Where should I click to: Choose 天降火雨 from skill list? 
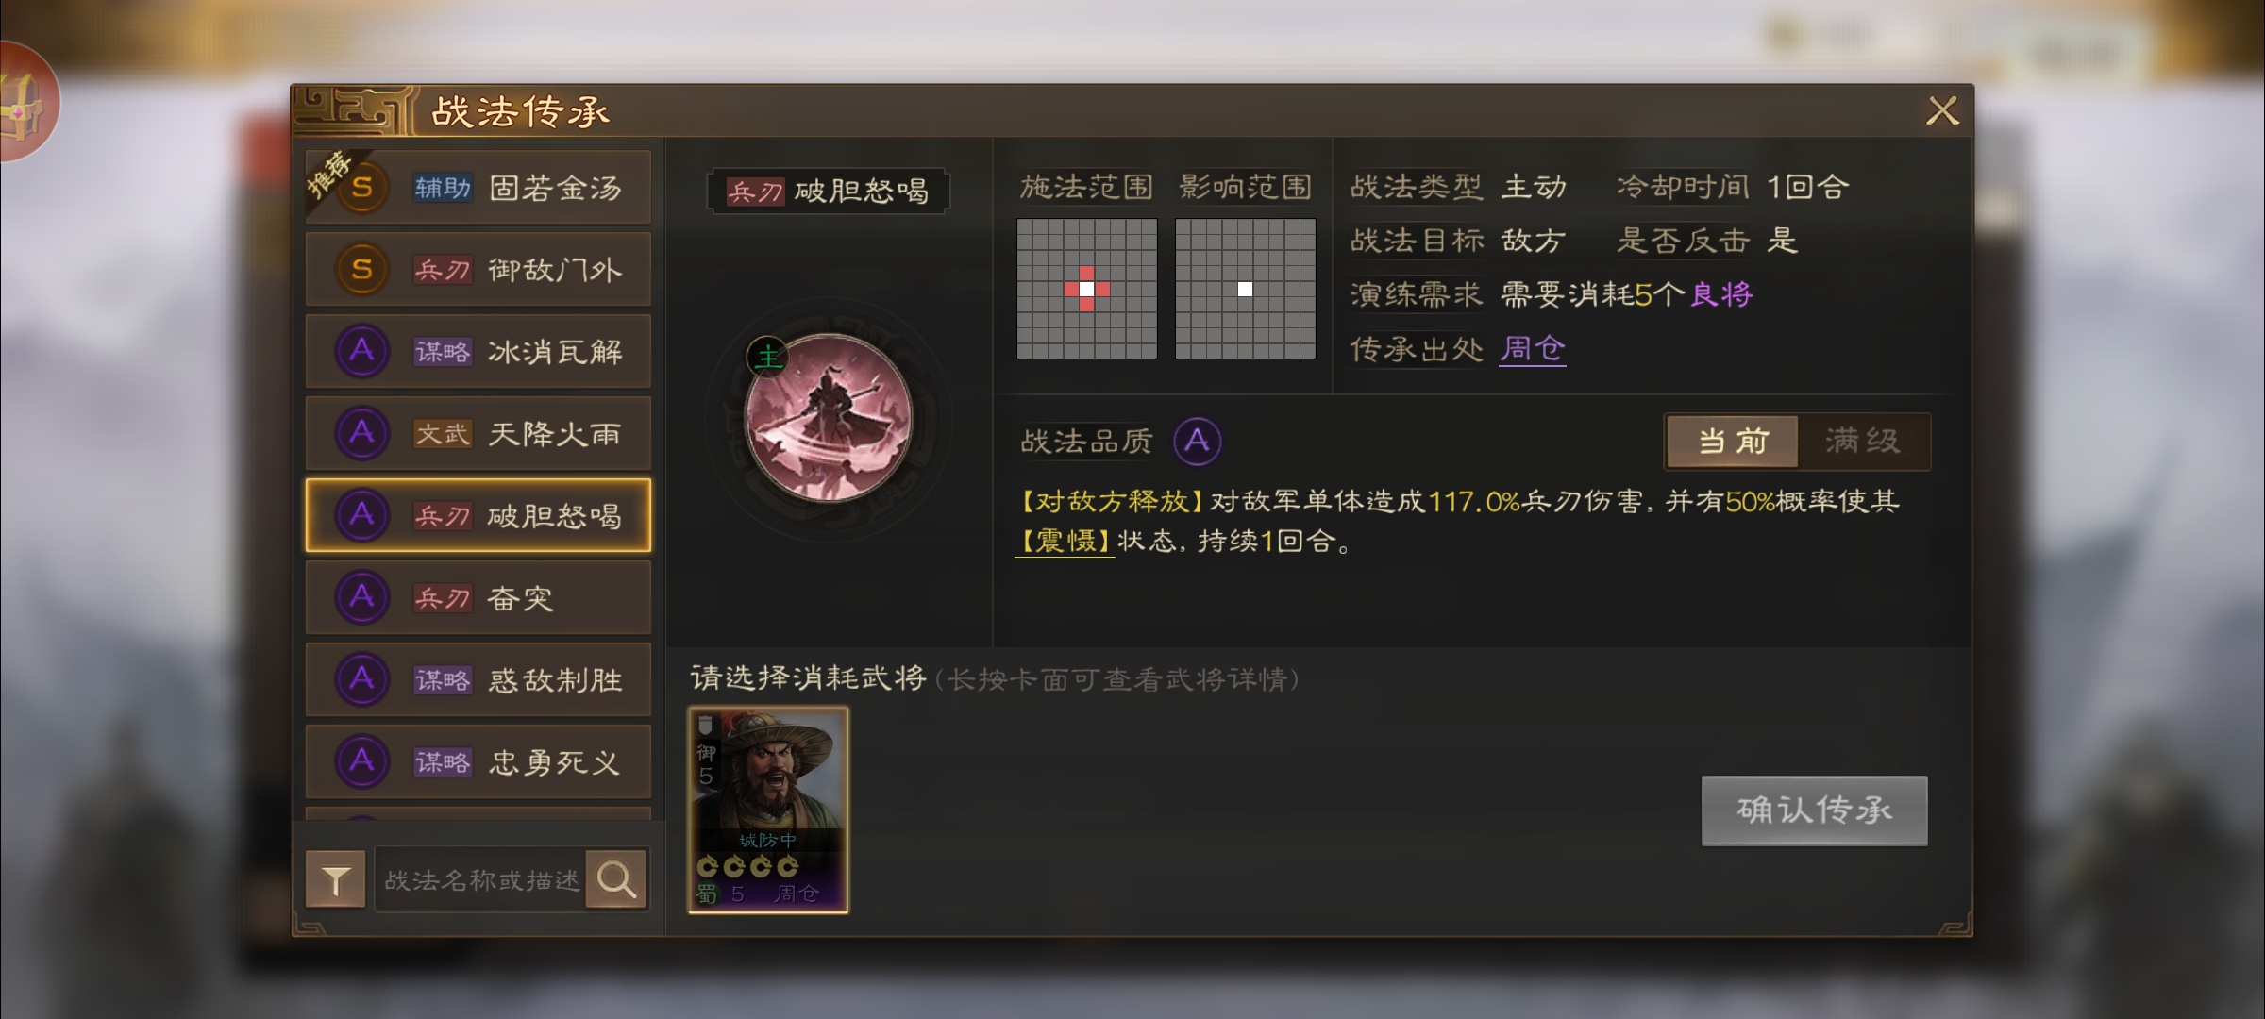pos(478,434)
